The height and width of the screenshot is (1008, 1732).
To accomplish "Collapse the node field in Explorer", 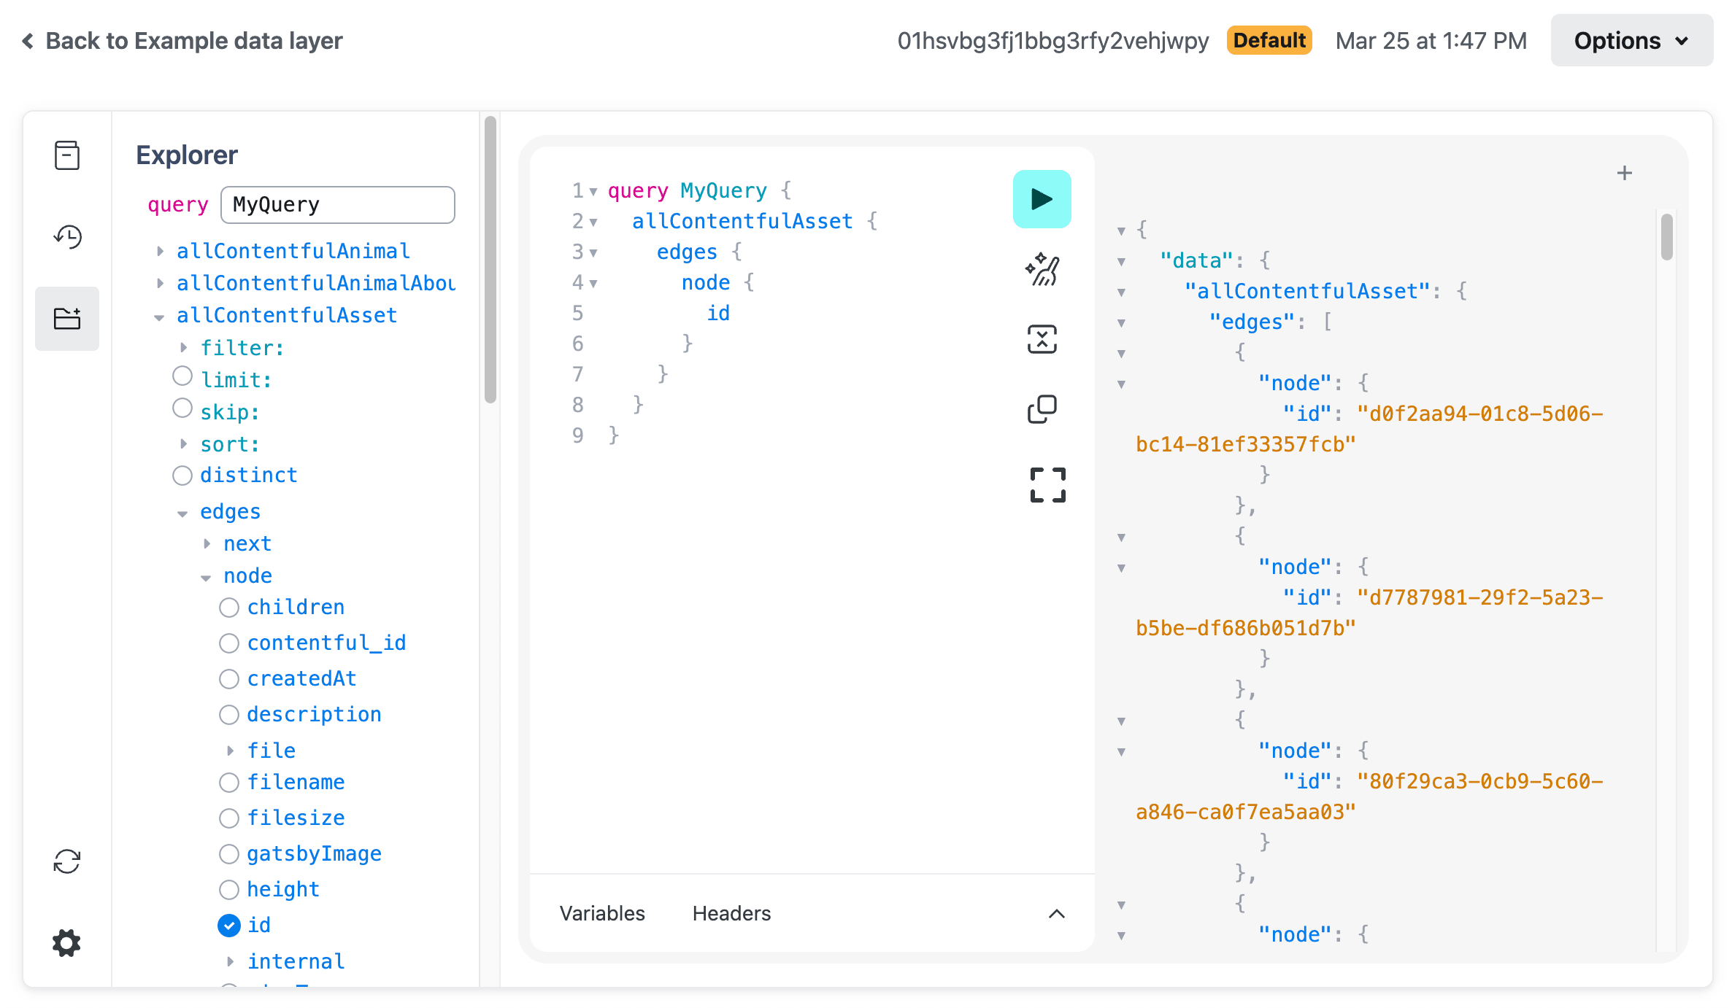I will tap(206, 577).
